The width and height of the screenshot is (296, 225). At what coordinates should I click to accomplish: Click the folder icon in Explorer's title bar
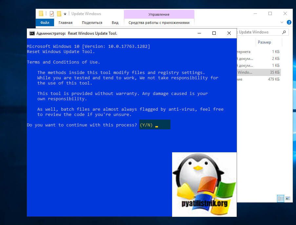tap(41, 13)
